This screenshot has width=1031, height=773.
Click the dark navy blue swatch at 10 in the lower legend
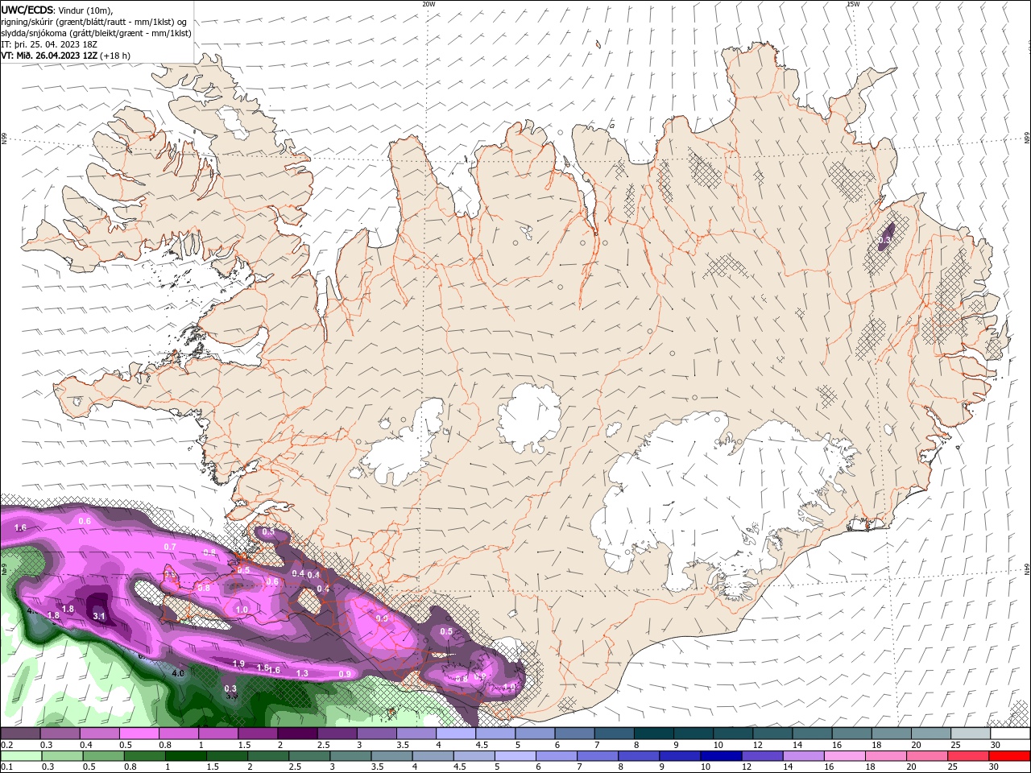[719, 756]
